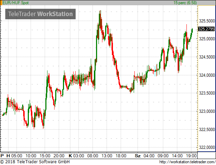The height and width of the screenshot is (165, 216).
Task: Click the 04:00 time axis label
Action: pyautogui.click(x=149, y=156)
